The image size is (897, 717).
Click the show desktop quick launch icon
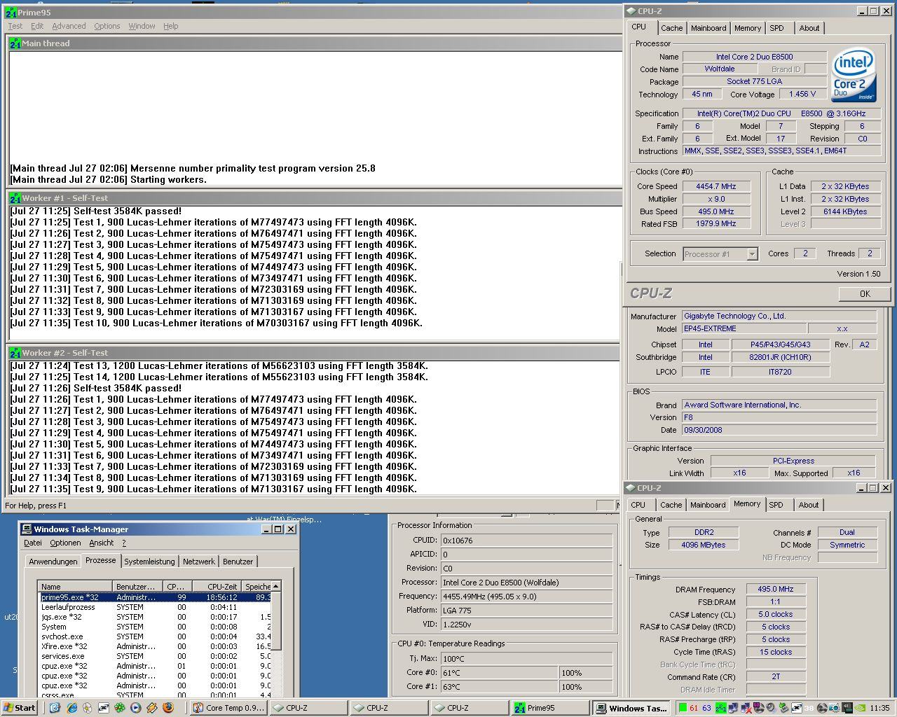[x=55, y=708]
